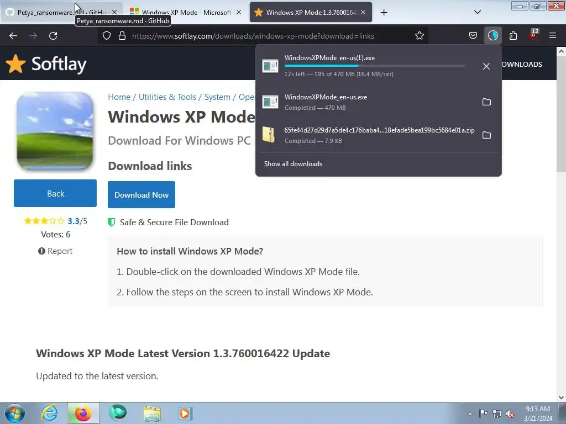
Task: Open the Pocket save icon
Action: pos(473,36)
